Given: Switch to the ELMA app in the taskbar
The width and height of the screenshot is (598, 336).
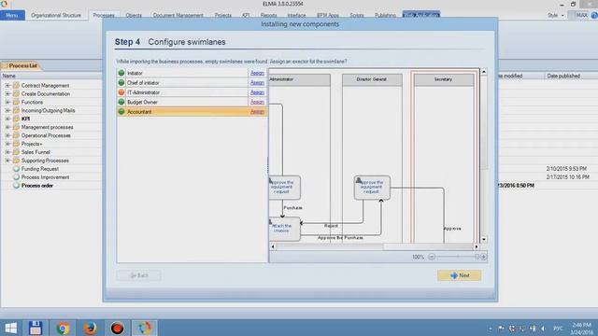Looking at the screenshot, I should [x=144, y=328].
